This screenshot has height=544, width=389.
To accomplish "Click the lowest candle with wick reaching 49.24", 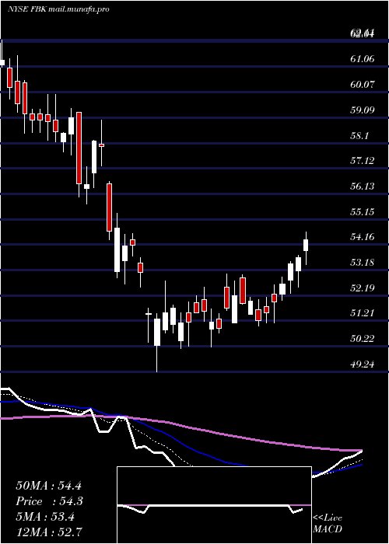I will coord(157,332).
